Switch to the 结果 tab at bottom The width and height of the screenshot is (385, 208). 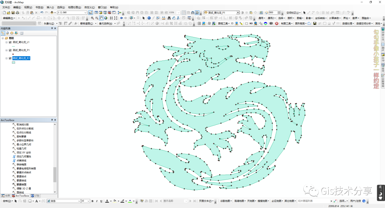[x=6, y=196]
